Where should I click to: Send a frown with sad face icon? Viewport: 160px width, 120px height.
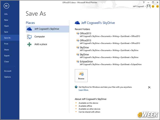tap(157, 6)
